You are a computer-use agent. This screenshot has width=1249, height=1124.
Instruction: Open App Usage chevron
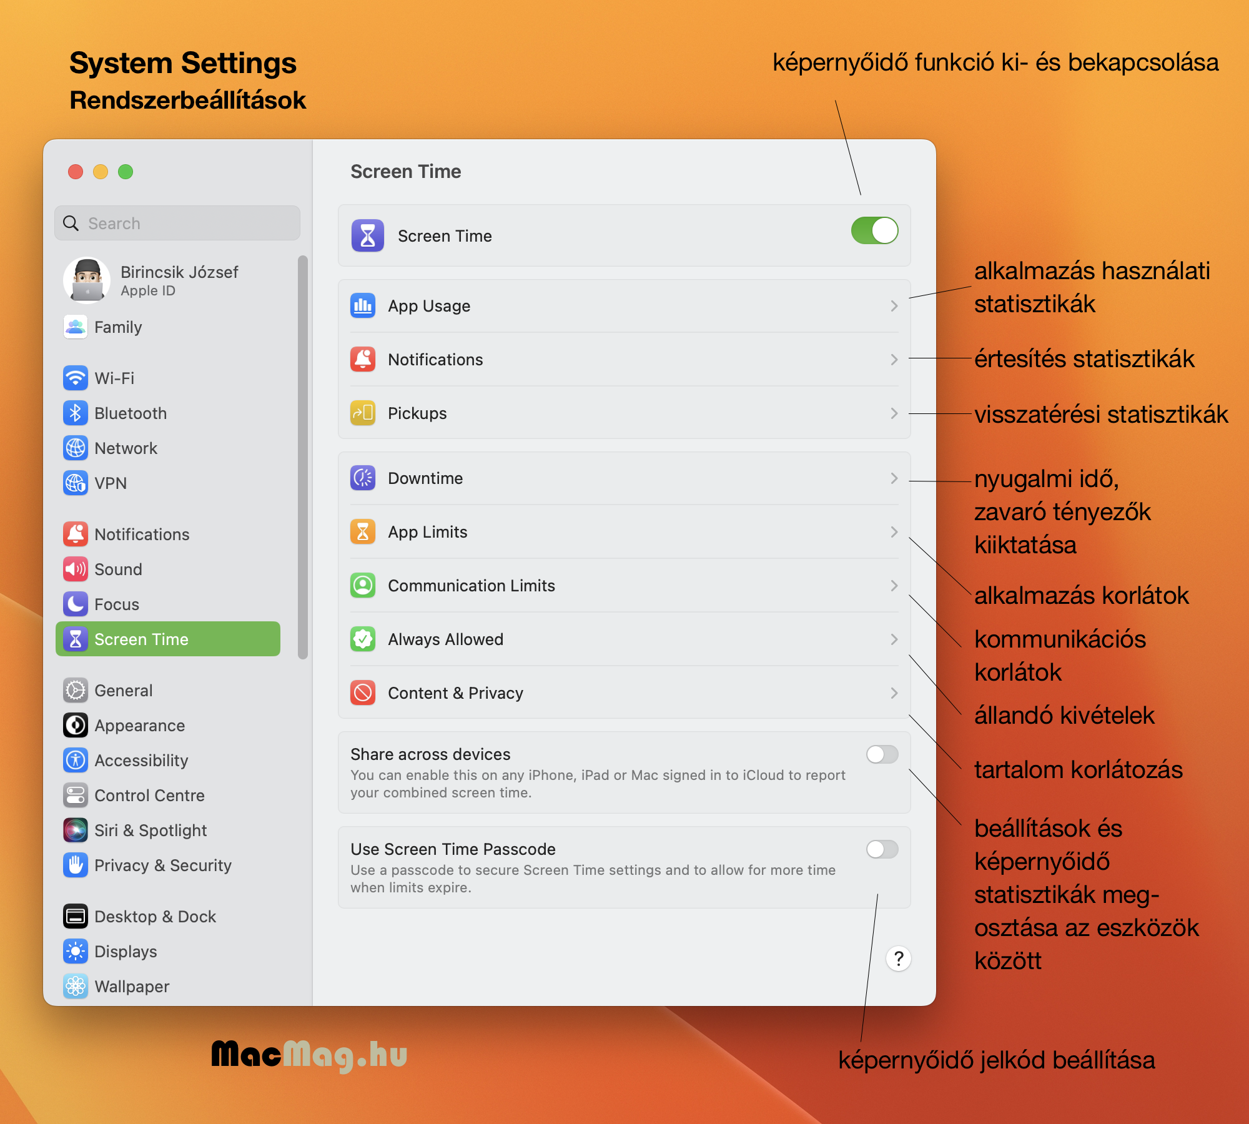pos(894,306)
